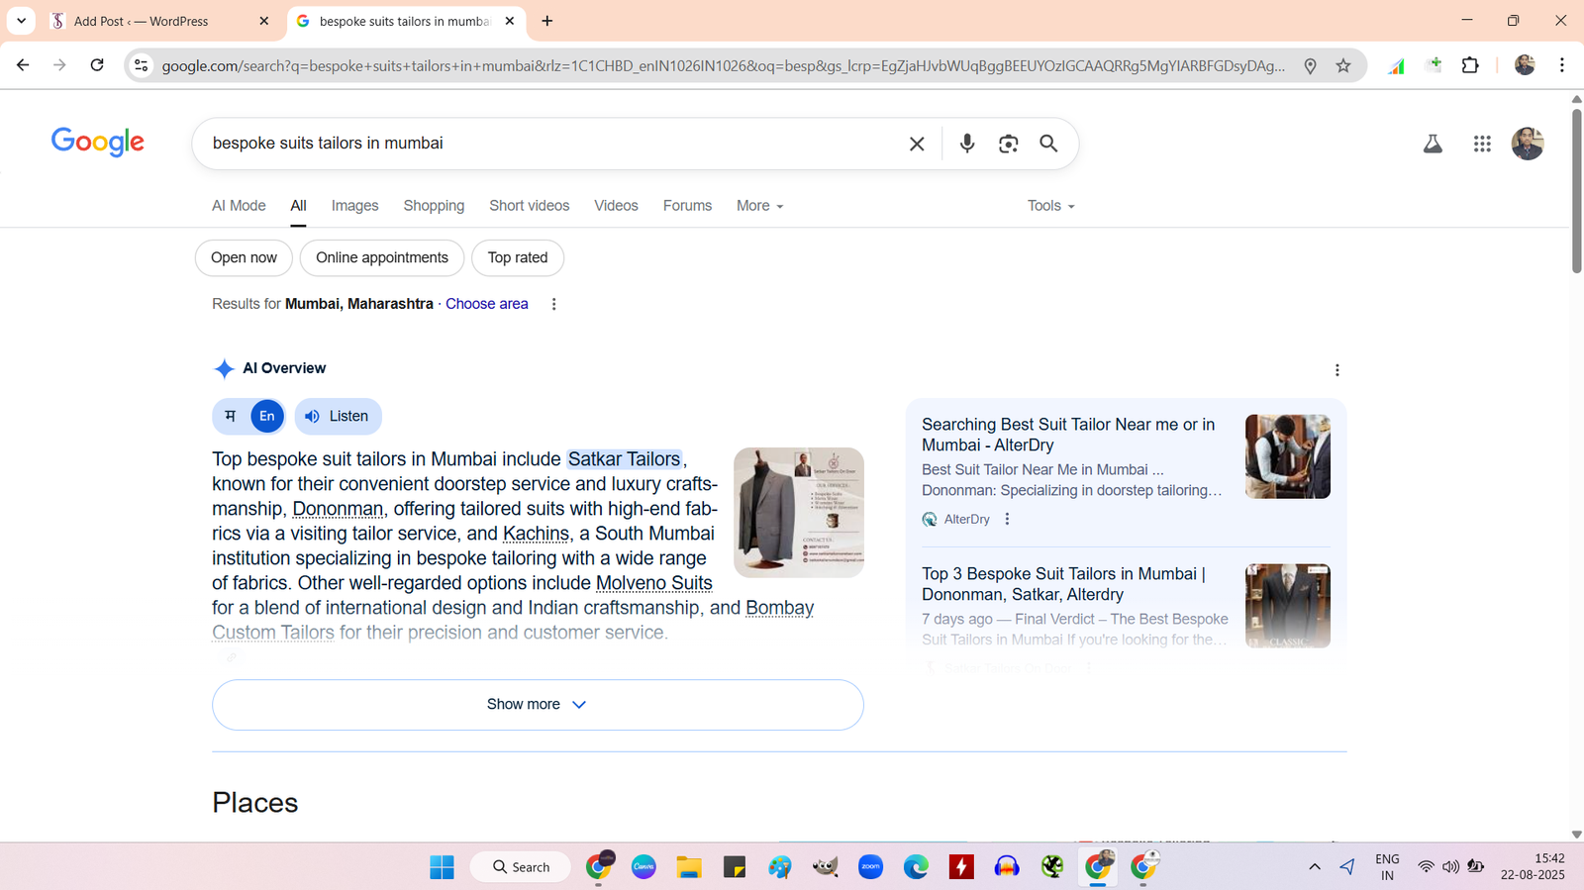Open Google Lens image search icon

[1008, 144]
